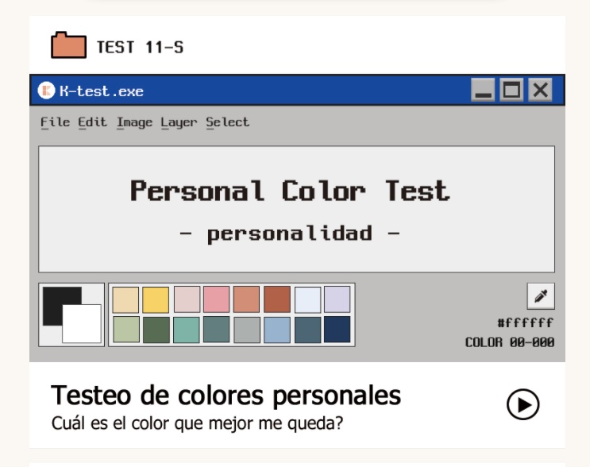
Task: Select the lavender color swatch
Action: point(337,299)
